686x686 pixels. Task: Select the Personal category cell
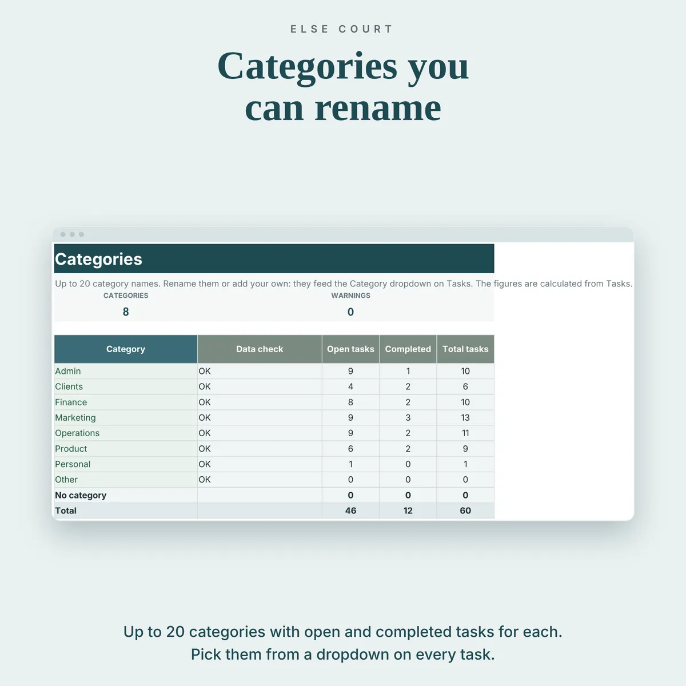pyautogui.click(x=126, y=464)
